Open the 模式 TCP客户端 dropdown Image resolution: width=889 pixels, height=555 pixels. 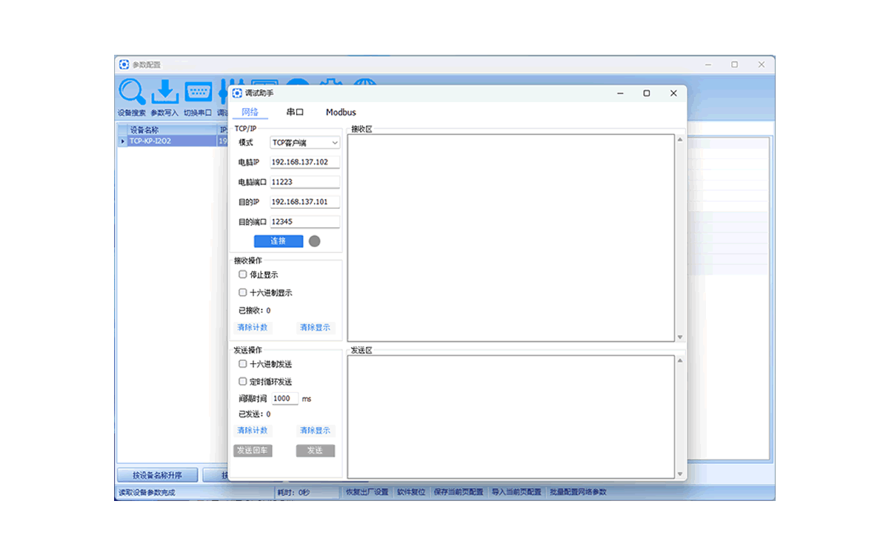[x=304, y=143]
